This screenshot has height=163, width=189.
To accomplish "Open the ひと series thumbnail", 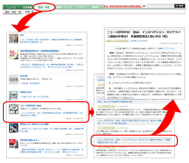I will click(14, 39).
